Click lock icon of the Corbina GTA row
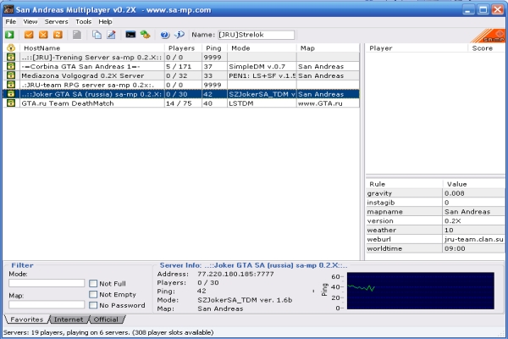Screen dimensions: 508x339 coord(11,66)
